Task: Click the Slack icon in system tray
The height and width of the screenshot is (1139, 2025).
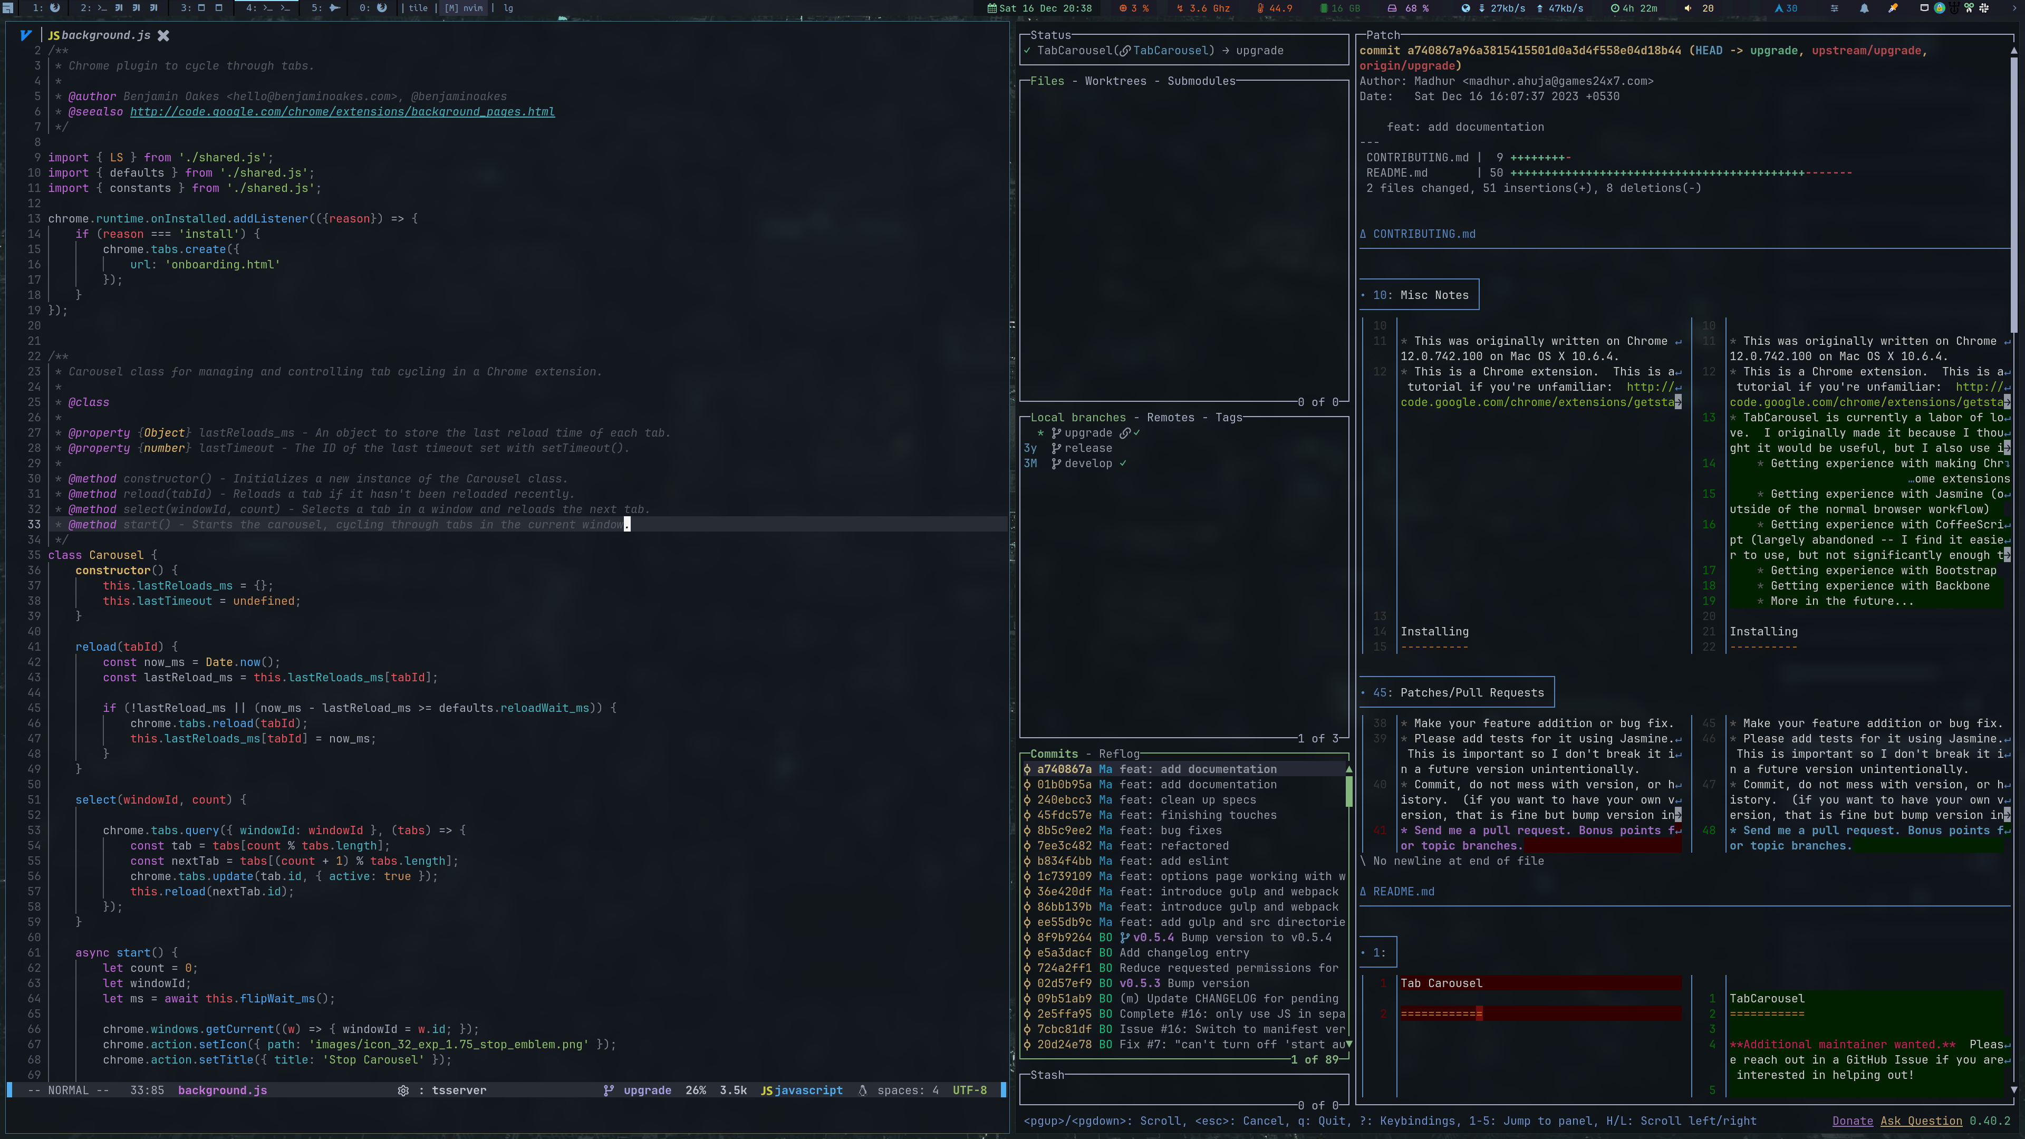Action: click(1984, 8)
